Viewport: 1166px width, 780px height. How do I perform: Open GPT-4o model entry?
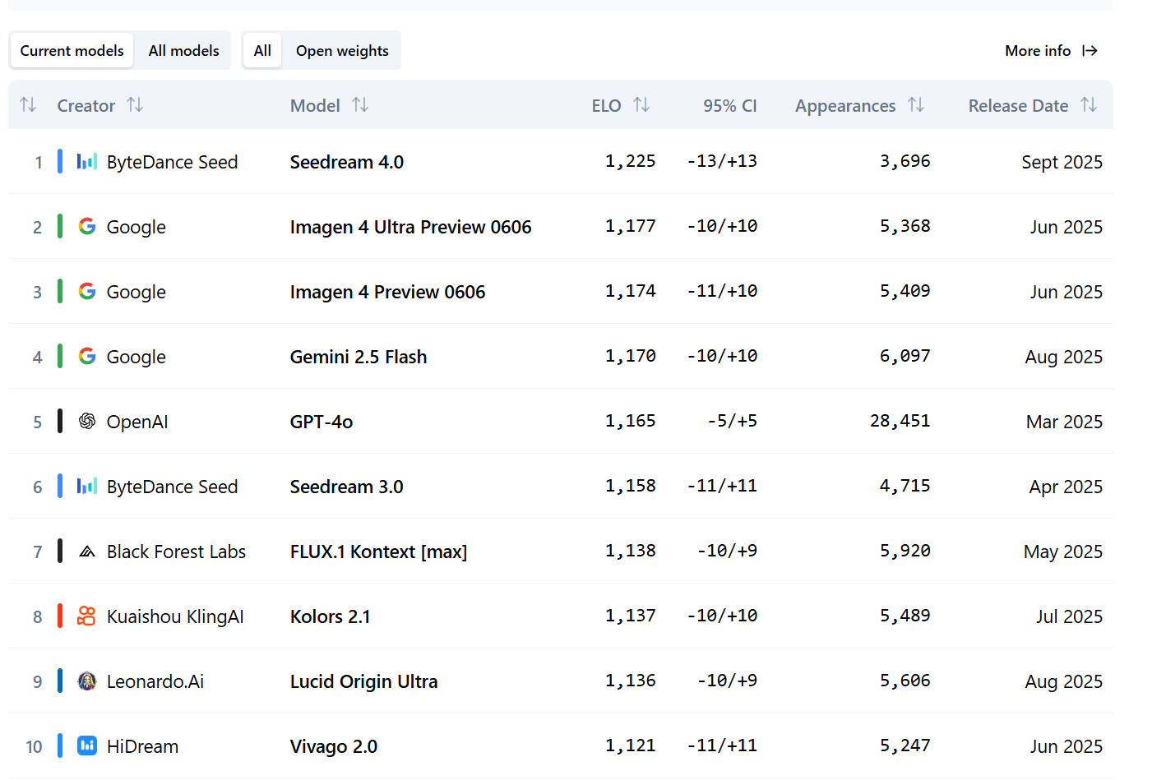(x=322, y=422)
